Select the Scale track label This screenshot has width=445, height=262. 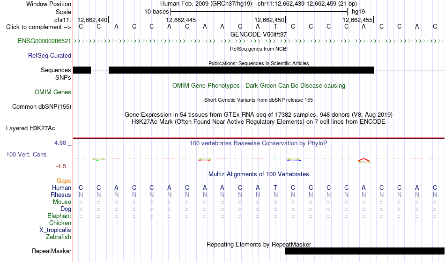click(x=63, y=12)
